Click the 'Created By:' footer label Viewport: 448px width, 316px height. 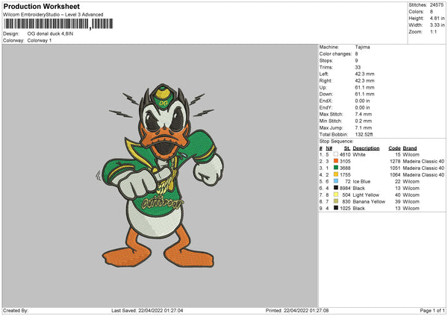[x=16, y=311]
